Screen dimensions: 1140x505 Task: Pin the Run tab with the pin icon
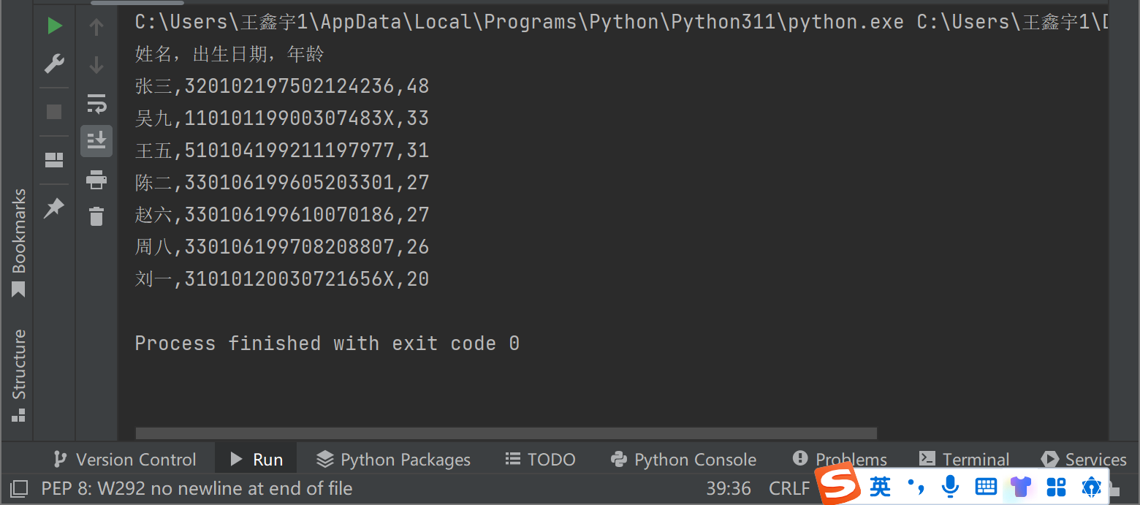click(x=54, y=208)
